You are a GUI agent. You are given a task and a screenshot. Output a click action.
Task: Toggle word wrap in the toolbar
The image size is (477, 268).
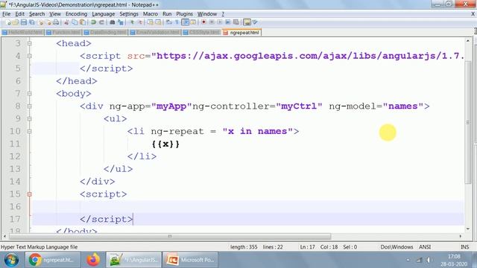coord(169,22)
